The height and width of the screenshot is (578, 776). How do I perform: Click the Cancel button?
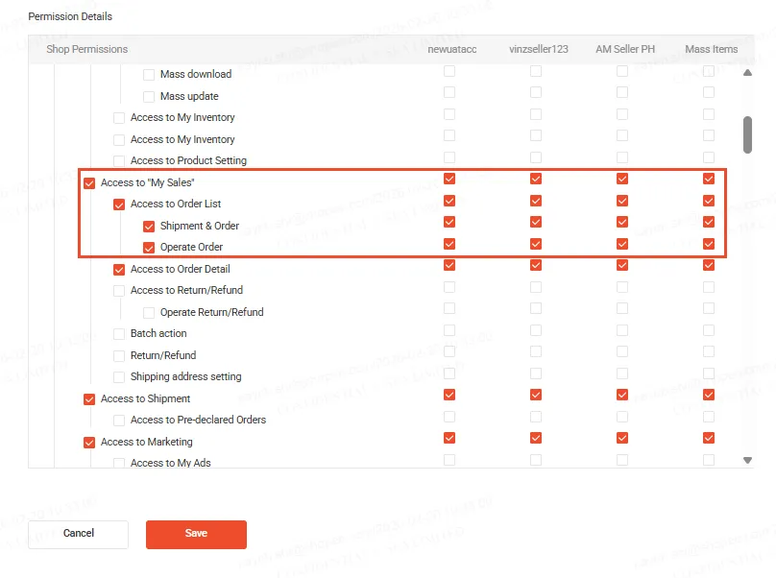[x=78, y=534]
